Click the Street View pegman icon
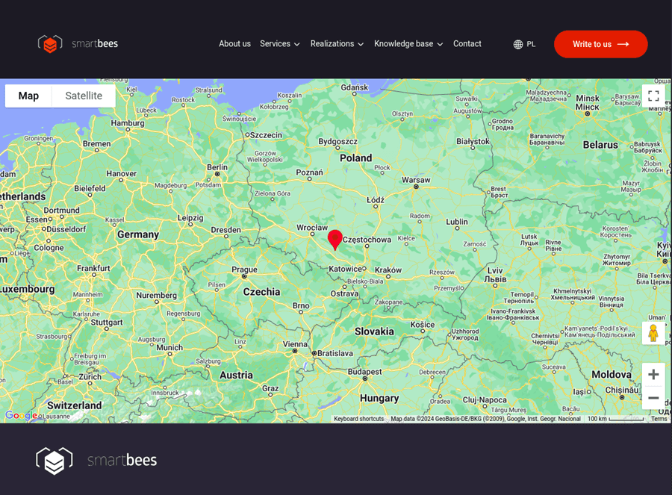This screenshot has height=495, width=672. pyautogui.click(x=653, y=333)
